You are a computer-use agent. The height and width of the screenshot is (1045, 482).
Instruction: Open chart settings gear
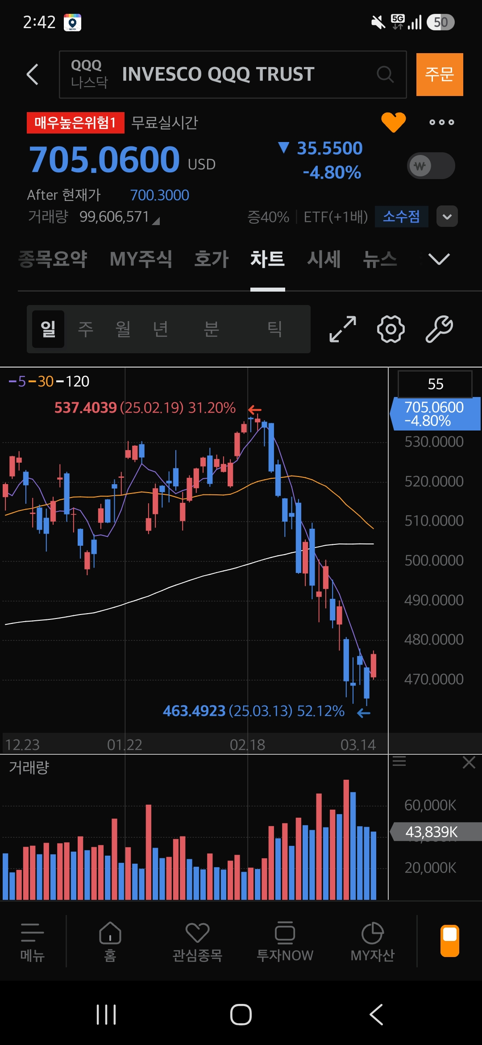click(x=391, y=329)
